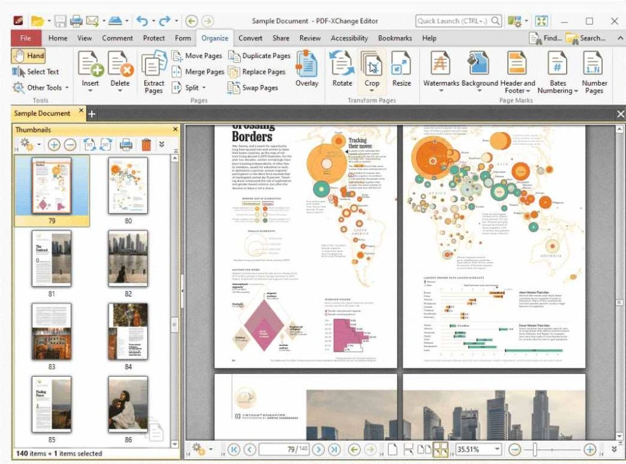Close the Thumbnails pane
This screenshot has height=464, width=626.
pyautogui.click(x=175, y=130)
